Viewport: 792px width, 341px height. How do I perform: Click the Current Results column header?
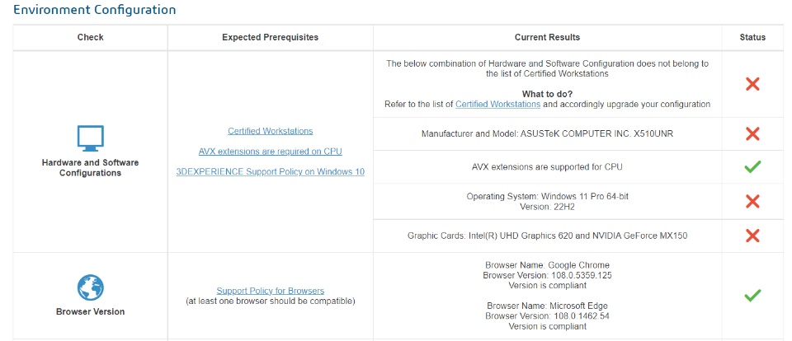pos(547,37)
